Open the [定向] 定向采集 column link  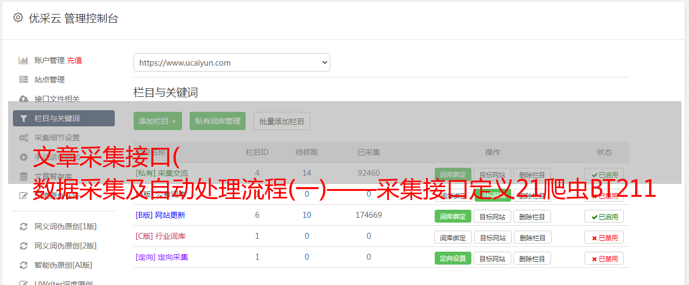(162, 257)
